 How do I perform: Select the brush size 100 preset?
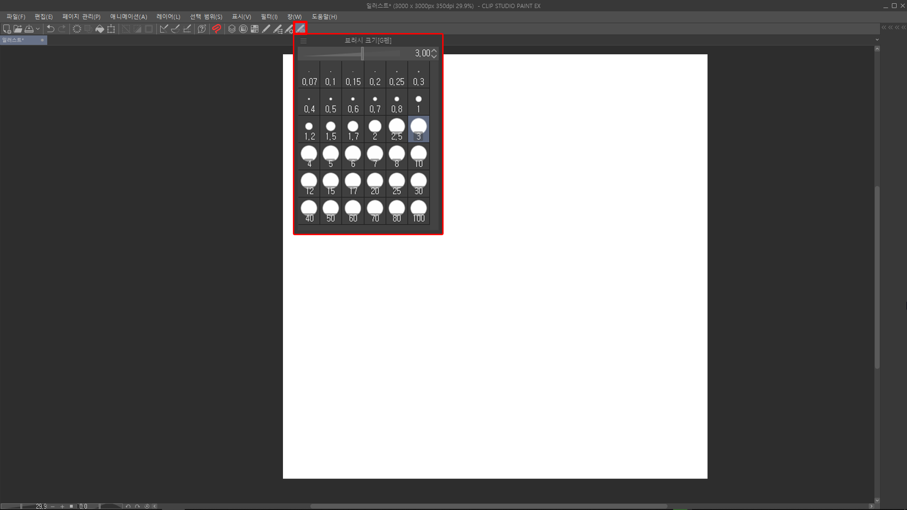419,212
